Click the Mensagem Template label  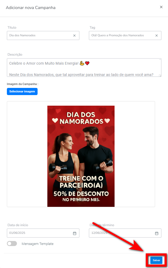(x=38, y=244)
